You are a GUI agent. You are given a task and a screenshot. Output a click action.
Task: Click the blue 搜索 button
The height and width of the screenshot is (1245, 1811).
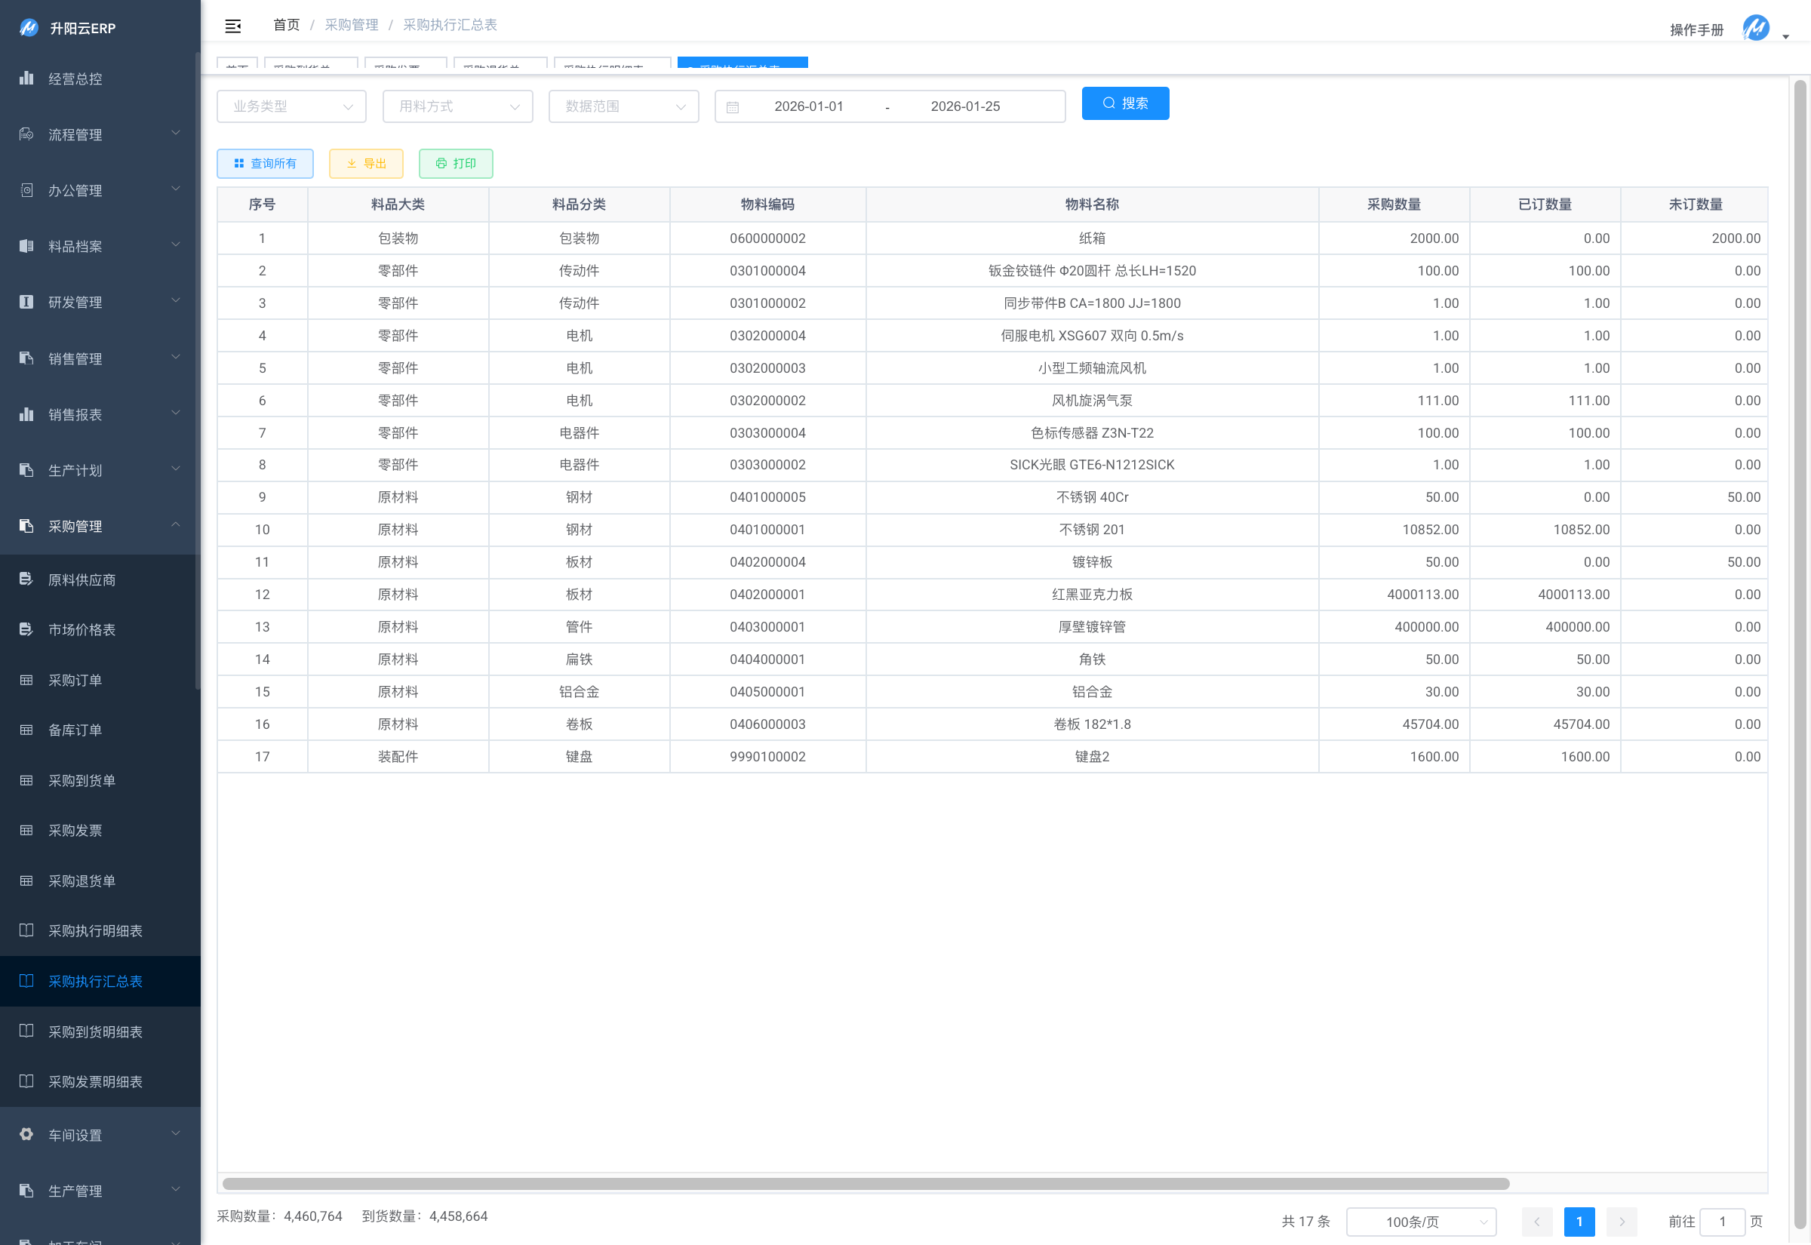click(1124, 104)
